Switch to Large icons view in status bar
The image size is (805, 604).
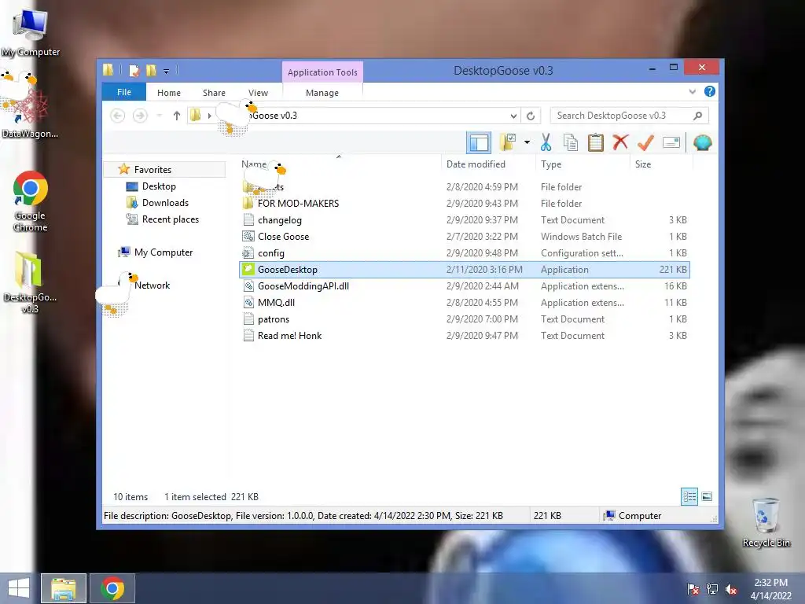pyautogui.click(x=707, y=496)
